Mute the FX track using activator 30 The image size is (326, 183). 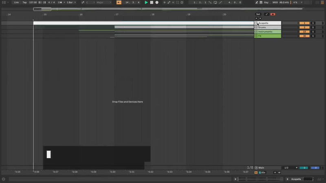304,36
